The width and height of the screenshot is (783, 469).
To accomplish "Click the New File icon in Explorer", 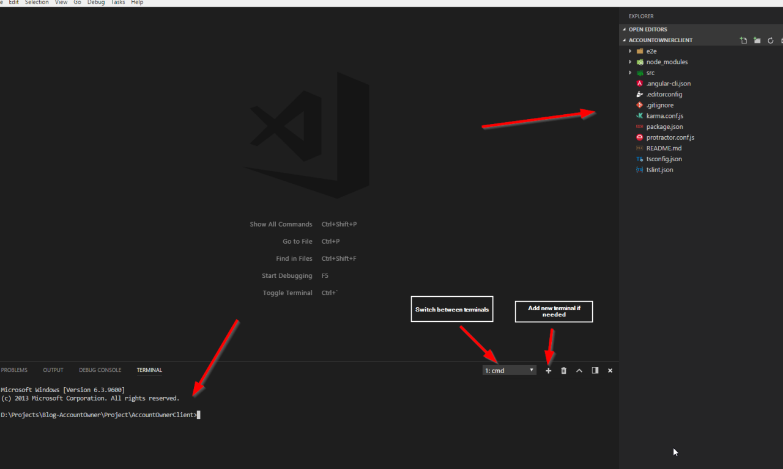I will coord(743,40).
